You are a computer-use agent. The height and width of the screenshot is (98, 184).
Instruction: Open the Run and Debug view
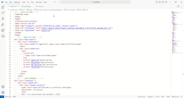[x=3, y=24]
